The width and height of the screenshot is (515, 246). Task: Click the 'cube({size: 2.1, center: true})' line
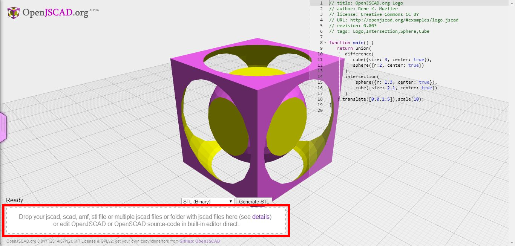point(396,88)
